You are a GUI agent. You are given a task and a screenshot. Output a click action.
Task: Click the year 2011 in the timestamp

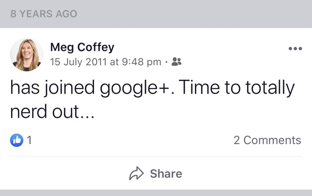(x=96, y=62)
